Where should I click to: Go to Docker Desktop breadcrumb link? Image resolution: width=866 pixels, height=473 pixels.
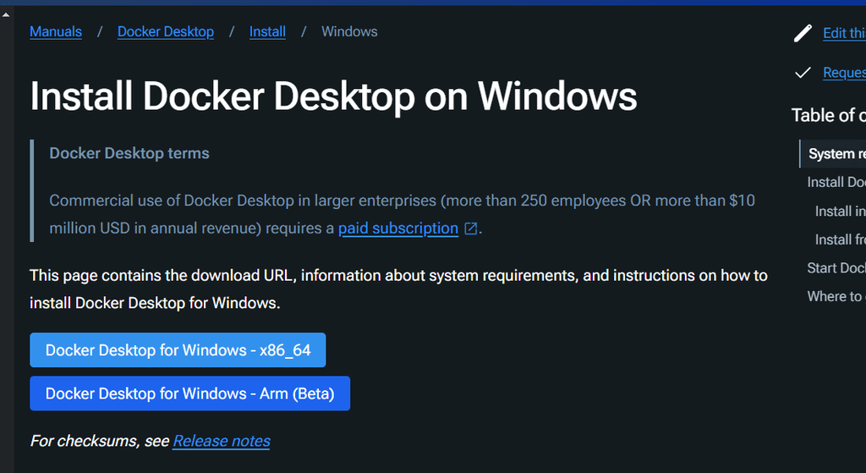(x=166, y=32)
